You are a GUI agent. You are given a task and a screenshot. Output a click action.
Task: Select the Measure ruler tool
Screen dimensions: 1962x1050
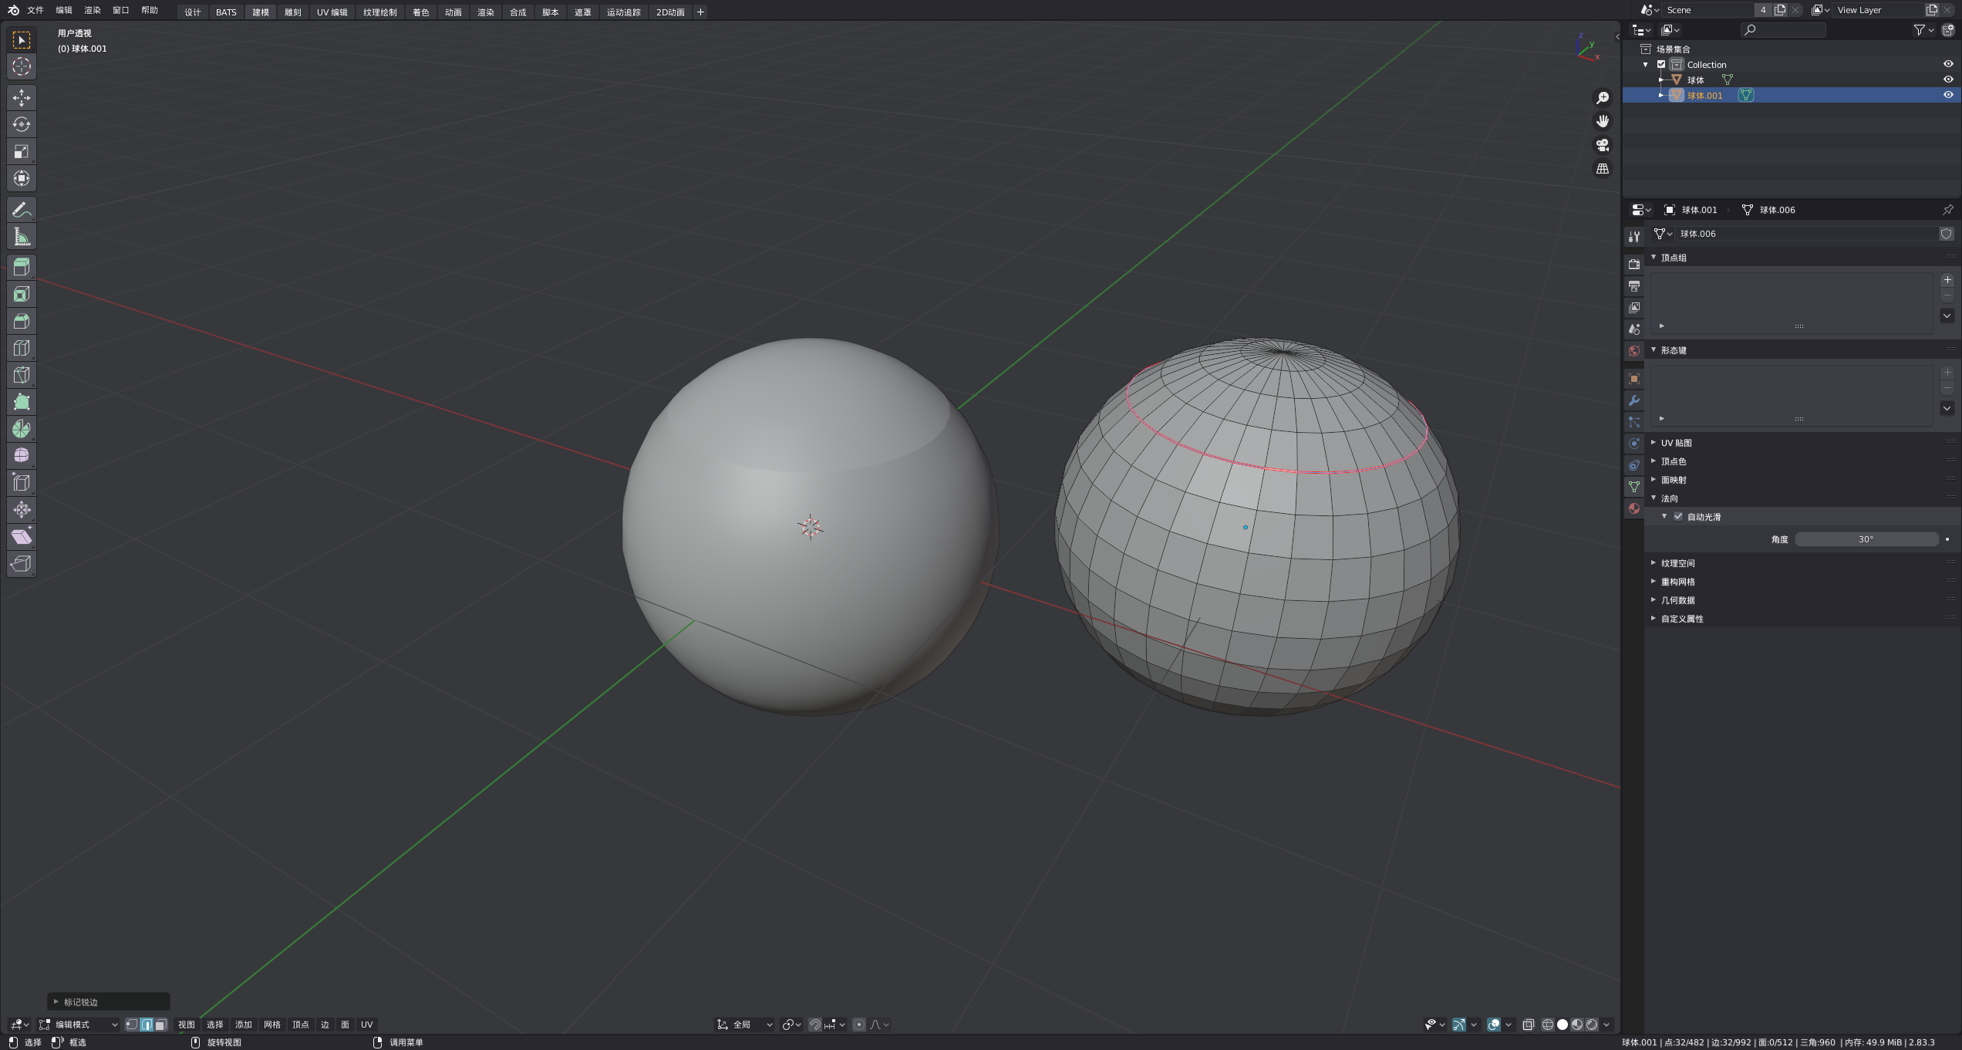click(22, 237)
